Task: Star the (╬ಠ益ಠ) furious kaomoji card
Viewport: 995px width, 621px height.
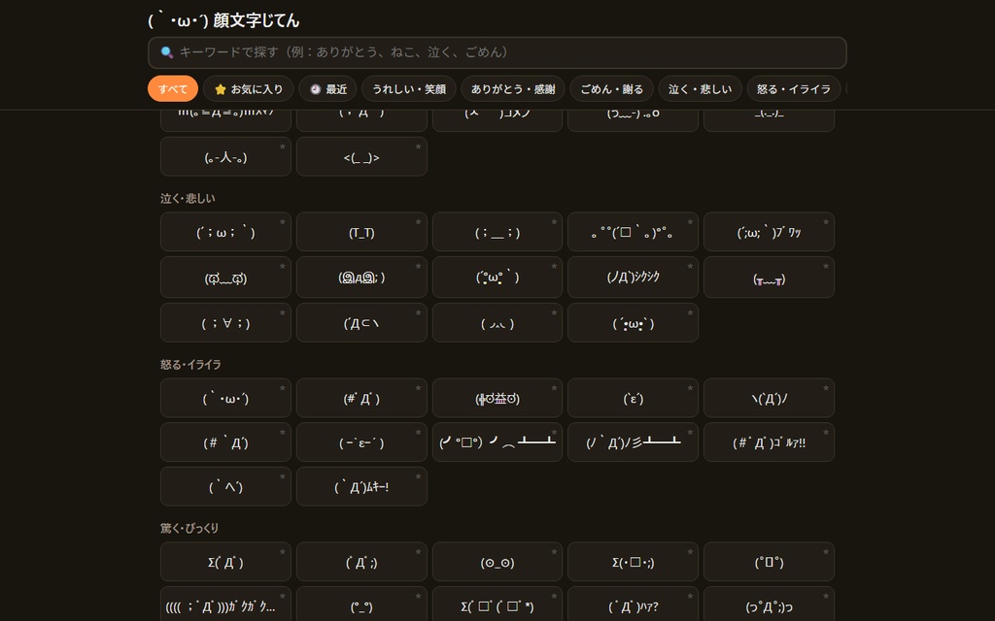Action: click(554, 388)
